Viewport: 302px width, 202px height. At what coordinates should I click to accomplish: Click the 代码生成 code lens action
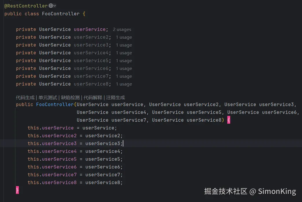point(25,98)
